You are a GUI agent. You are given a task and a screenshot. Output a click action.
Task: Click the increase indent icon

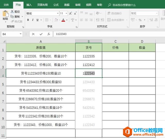click(x=102, y=20)
